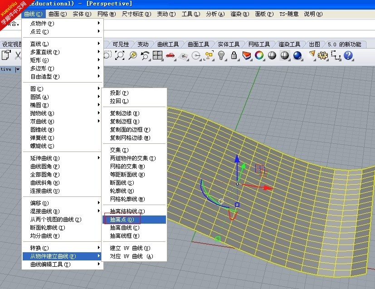Choose 抽离结构线(X) from the submenu
This screenshot has width=375, height=289.
(x=134, y=211)
